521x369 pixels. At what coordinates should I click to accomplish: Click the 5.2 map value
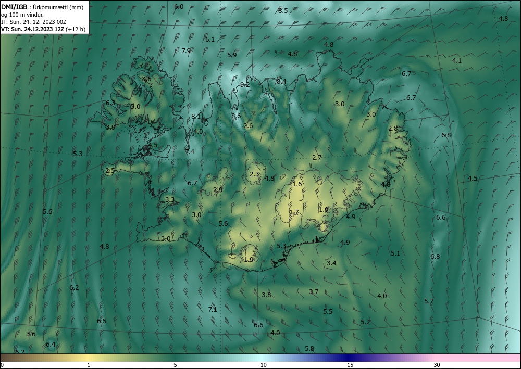(365, 322)
